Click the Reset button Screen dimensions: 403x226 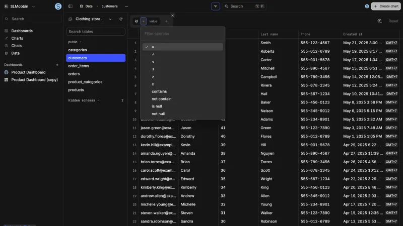point(393,21)
